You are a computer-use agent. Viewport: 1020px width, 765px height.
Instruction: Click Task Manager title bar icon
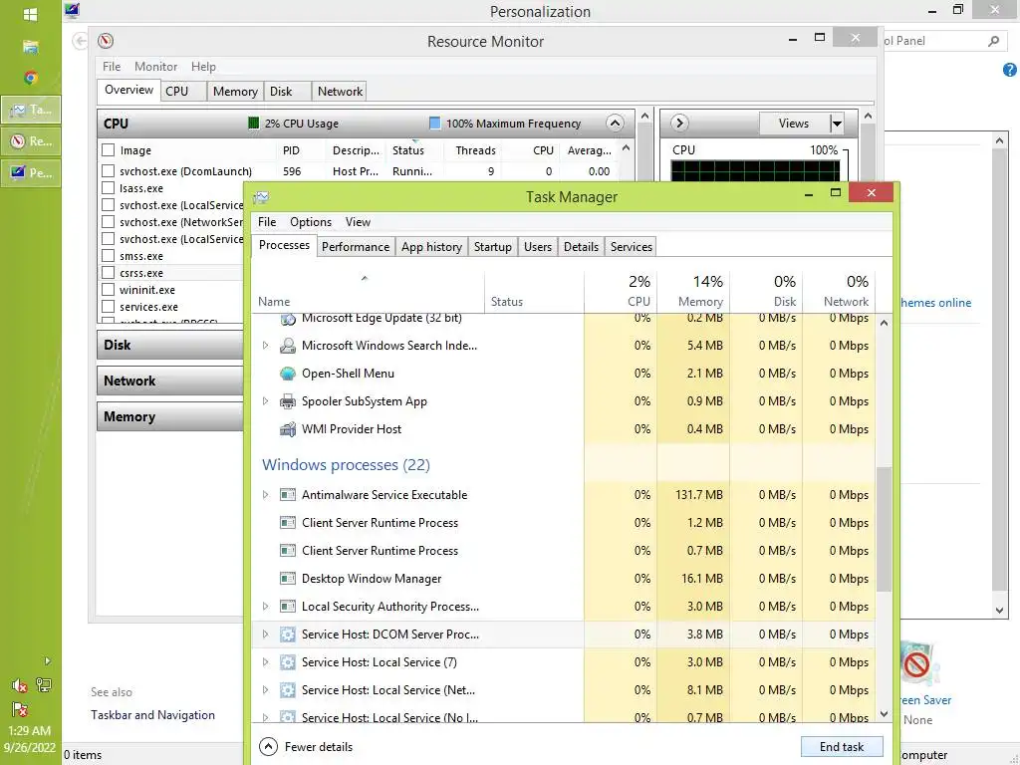[262, 197]
